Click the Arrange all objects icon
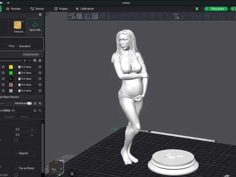Screen dimensions: 236x177 tap(95, 16)
